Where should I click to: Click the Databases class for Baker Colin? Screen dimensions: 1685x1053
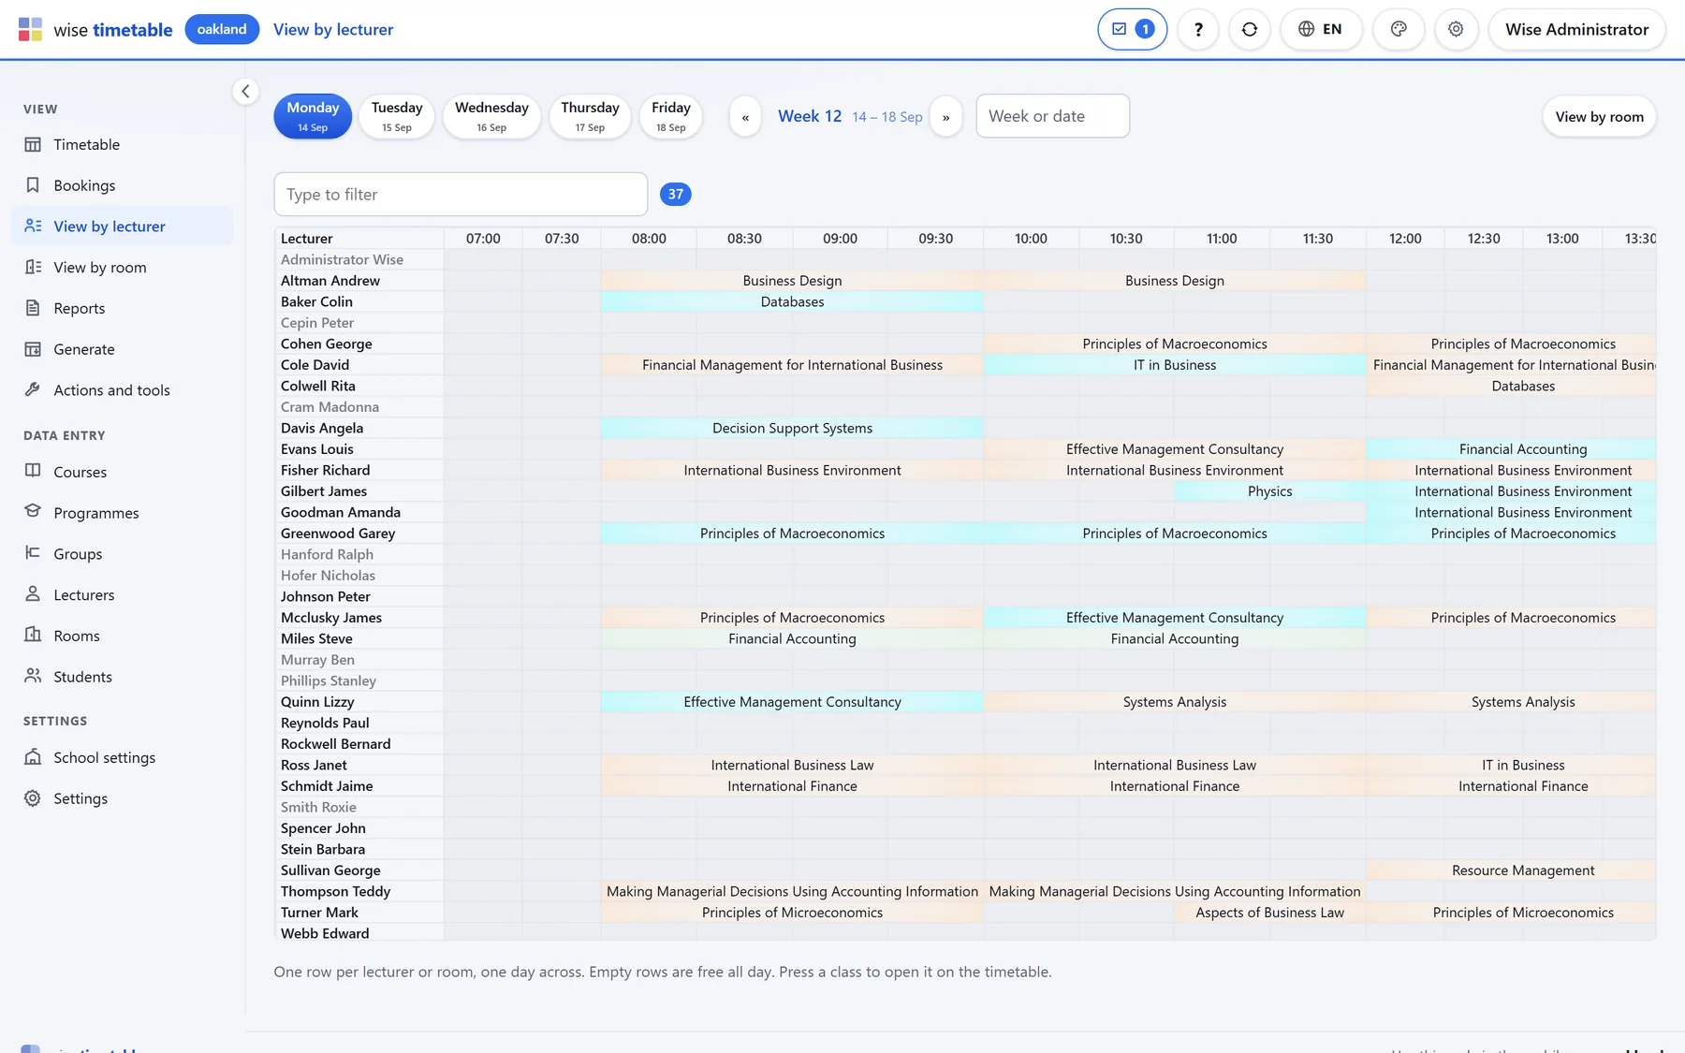pyautogui.click(x=792, y=301)
